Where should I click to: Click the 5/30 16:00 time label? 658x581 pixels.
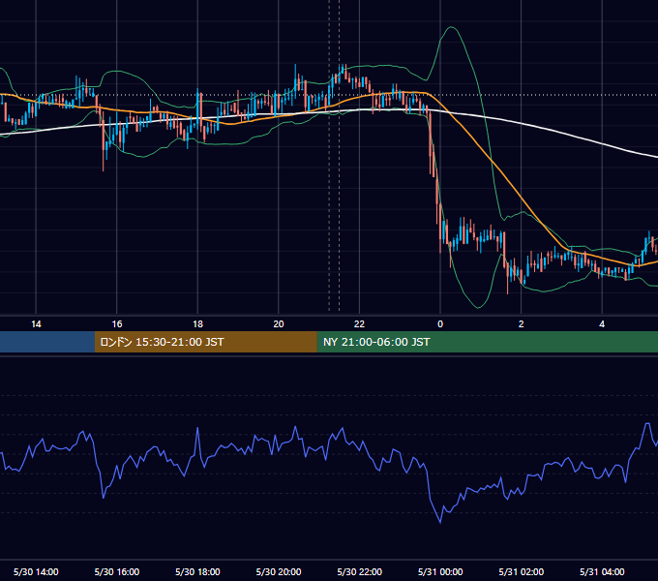117,571
